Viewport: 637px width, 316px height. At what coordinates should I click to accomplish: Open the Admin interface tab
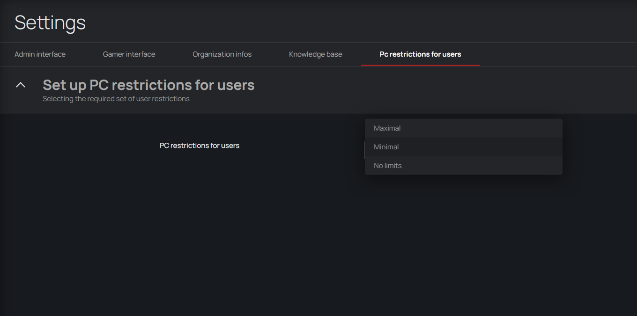tap(40, 54)
